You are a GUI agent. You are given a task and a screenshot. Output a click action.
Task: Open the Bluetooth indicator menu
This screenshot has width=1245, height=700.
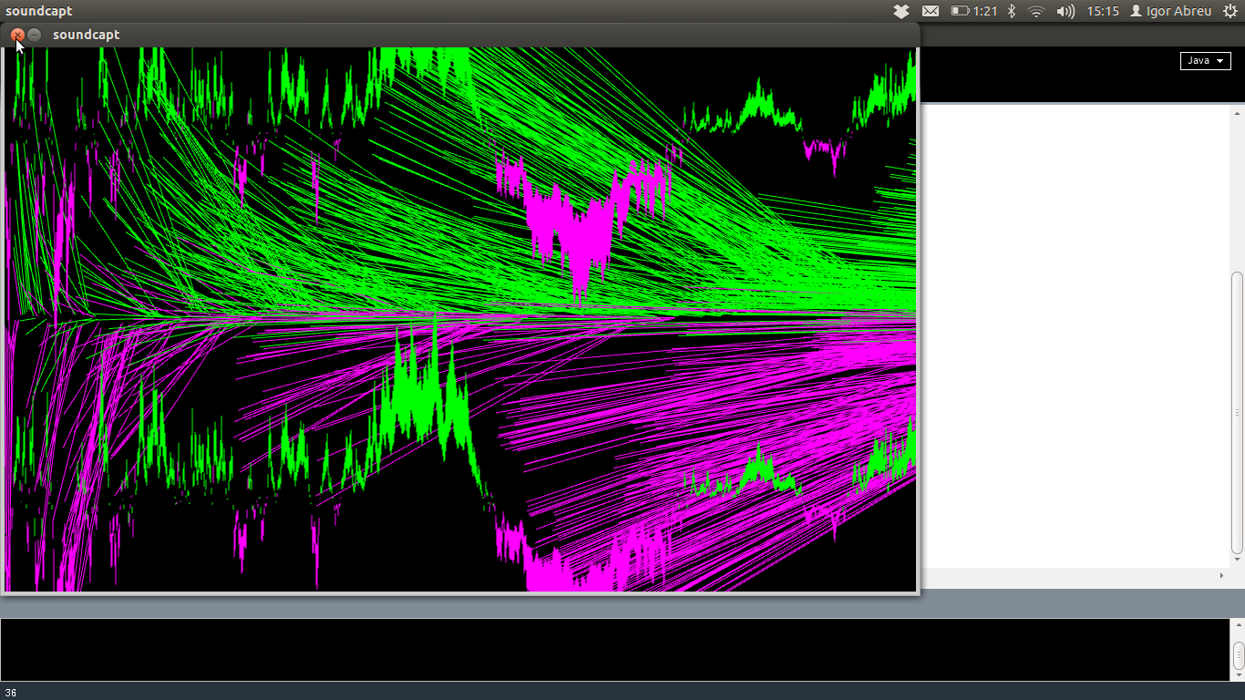(x=1011, y=11)
